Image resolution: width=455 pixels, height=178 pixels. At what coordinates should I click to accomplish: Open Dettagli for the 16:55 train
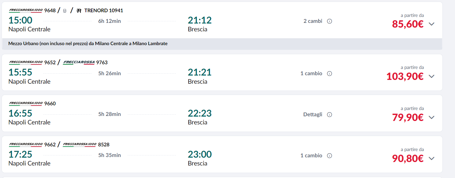(313, 115)
